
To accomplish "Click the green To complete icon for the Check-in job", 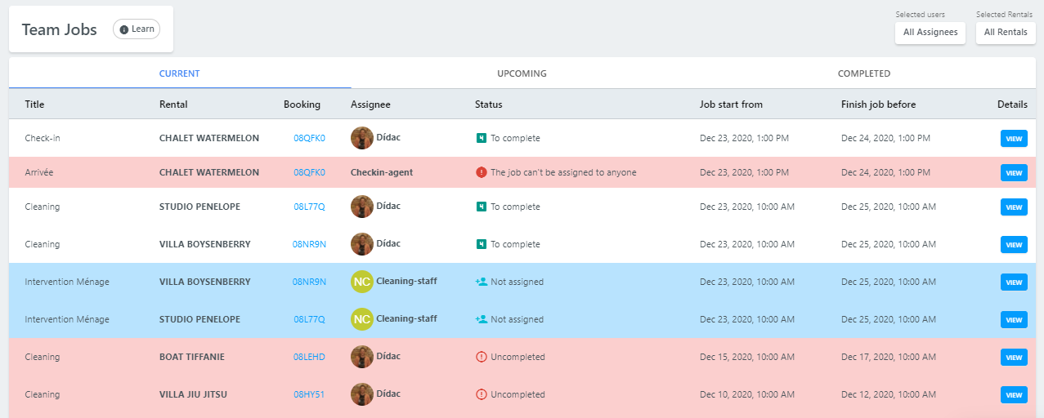I will pos(482,138).
